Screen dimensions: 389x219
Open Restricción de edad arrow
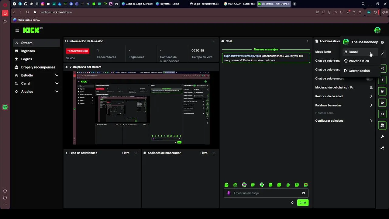(x=371, y=96)
